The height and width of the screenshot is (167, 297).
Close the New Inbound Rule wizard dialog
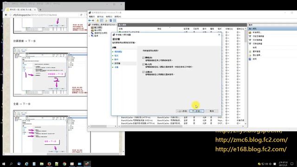pyautogui.click(x=219, y=35)
